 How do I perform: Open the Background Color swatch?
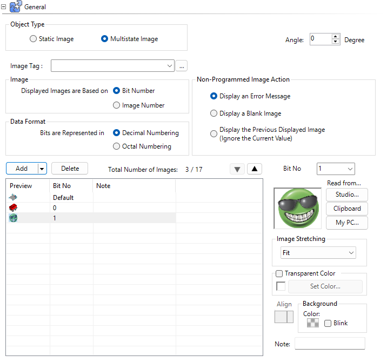tap(313, 323)
